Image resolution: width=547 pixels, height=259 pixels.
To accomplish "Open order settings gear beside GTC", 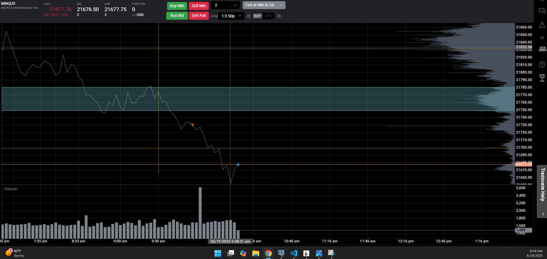I will [x=279, y=16].
